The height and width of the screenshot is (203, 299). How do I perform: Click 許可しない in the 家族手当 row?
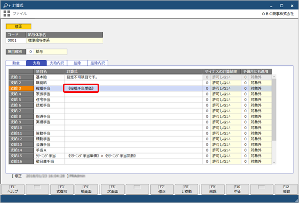[x=225, y=94]
